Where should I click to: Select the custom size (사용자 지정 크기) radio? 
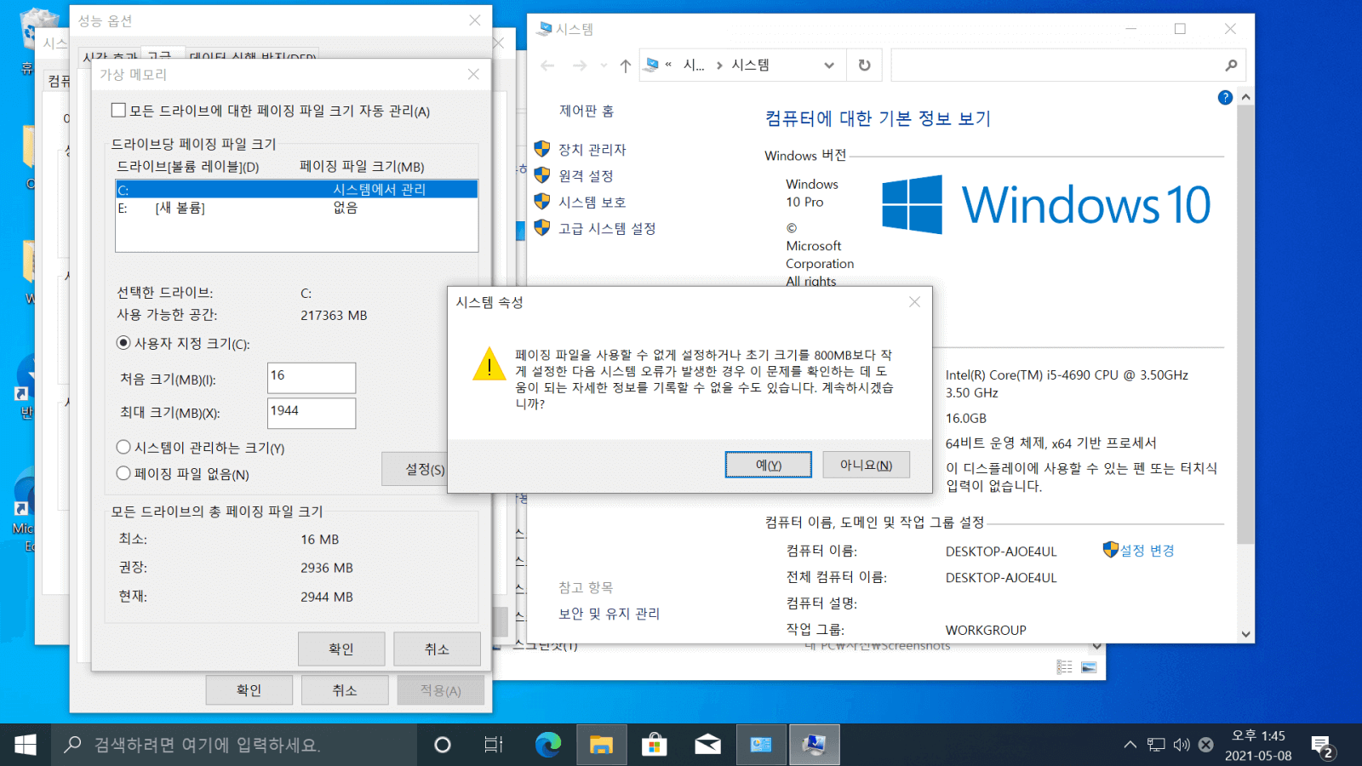pyautogui.click(x=123, y=343)
